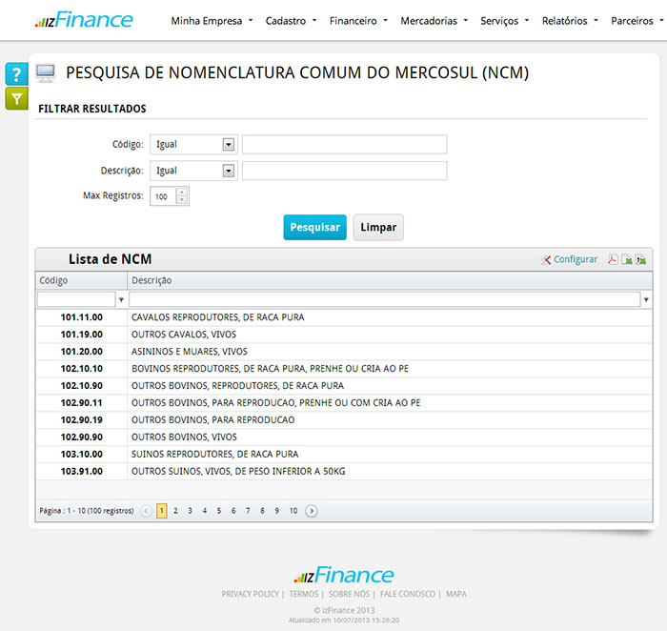Open the Descrição column filter funnel
Viewport: 667px width, 631px height.
647,299
